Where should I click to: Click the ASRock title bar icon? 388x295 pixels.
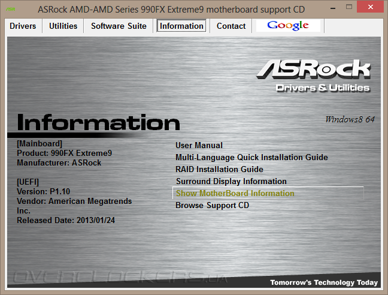[10, 9]
